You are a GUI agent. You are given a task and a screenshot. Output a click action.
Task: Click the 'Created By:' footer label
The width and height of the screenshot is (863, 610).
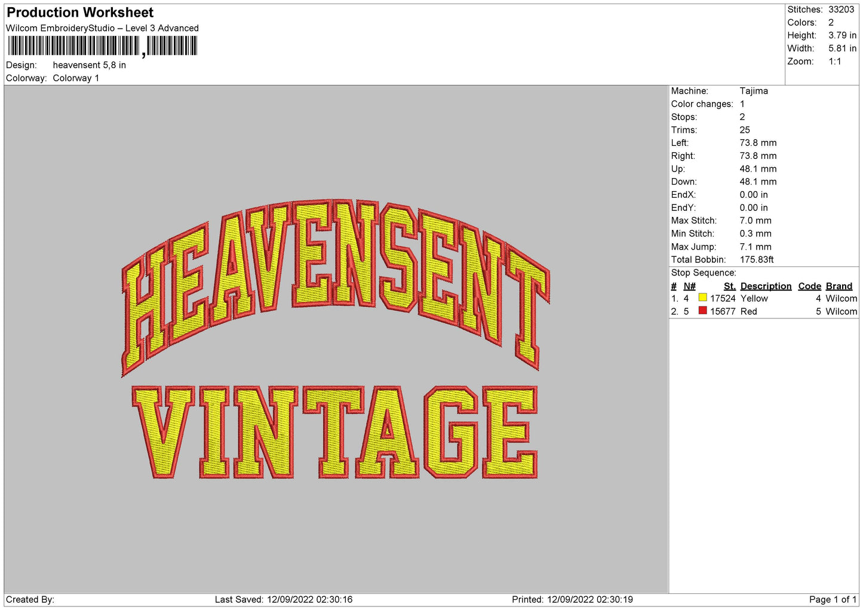click(30, 600)
